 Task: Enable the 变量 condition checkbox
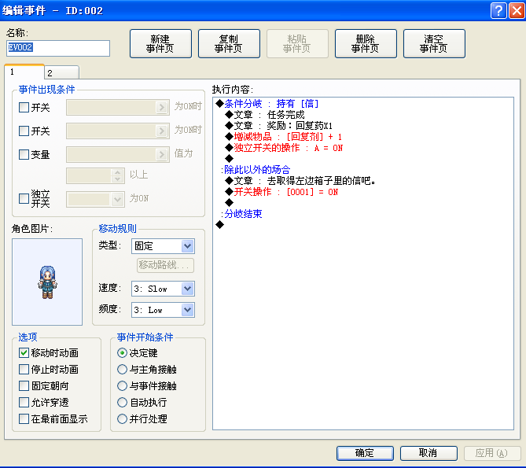point(24,154)
